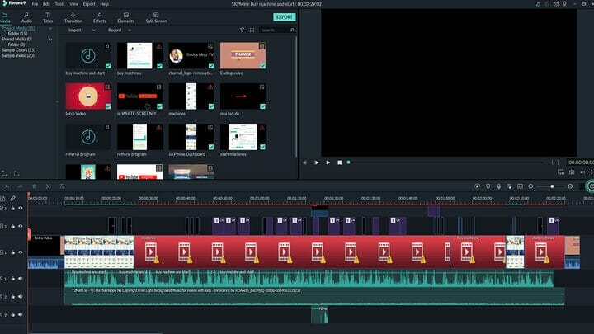
Task: Click the split scissors icon in timeline toolbar
Action: [48, 186]
